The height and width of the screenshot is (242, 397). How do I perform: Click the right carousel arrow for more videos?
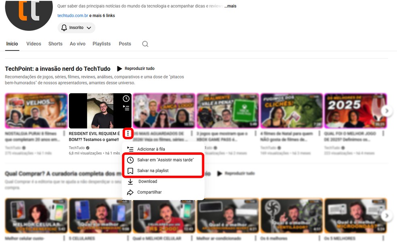387,110
